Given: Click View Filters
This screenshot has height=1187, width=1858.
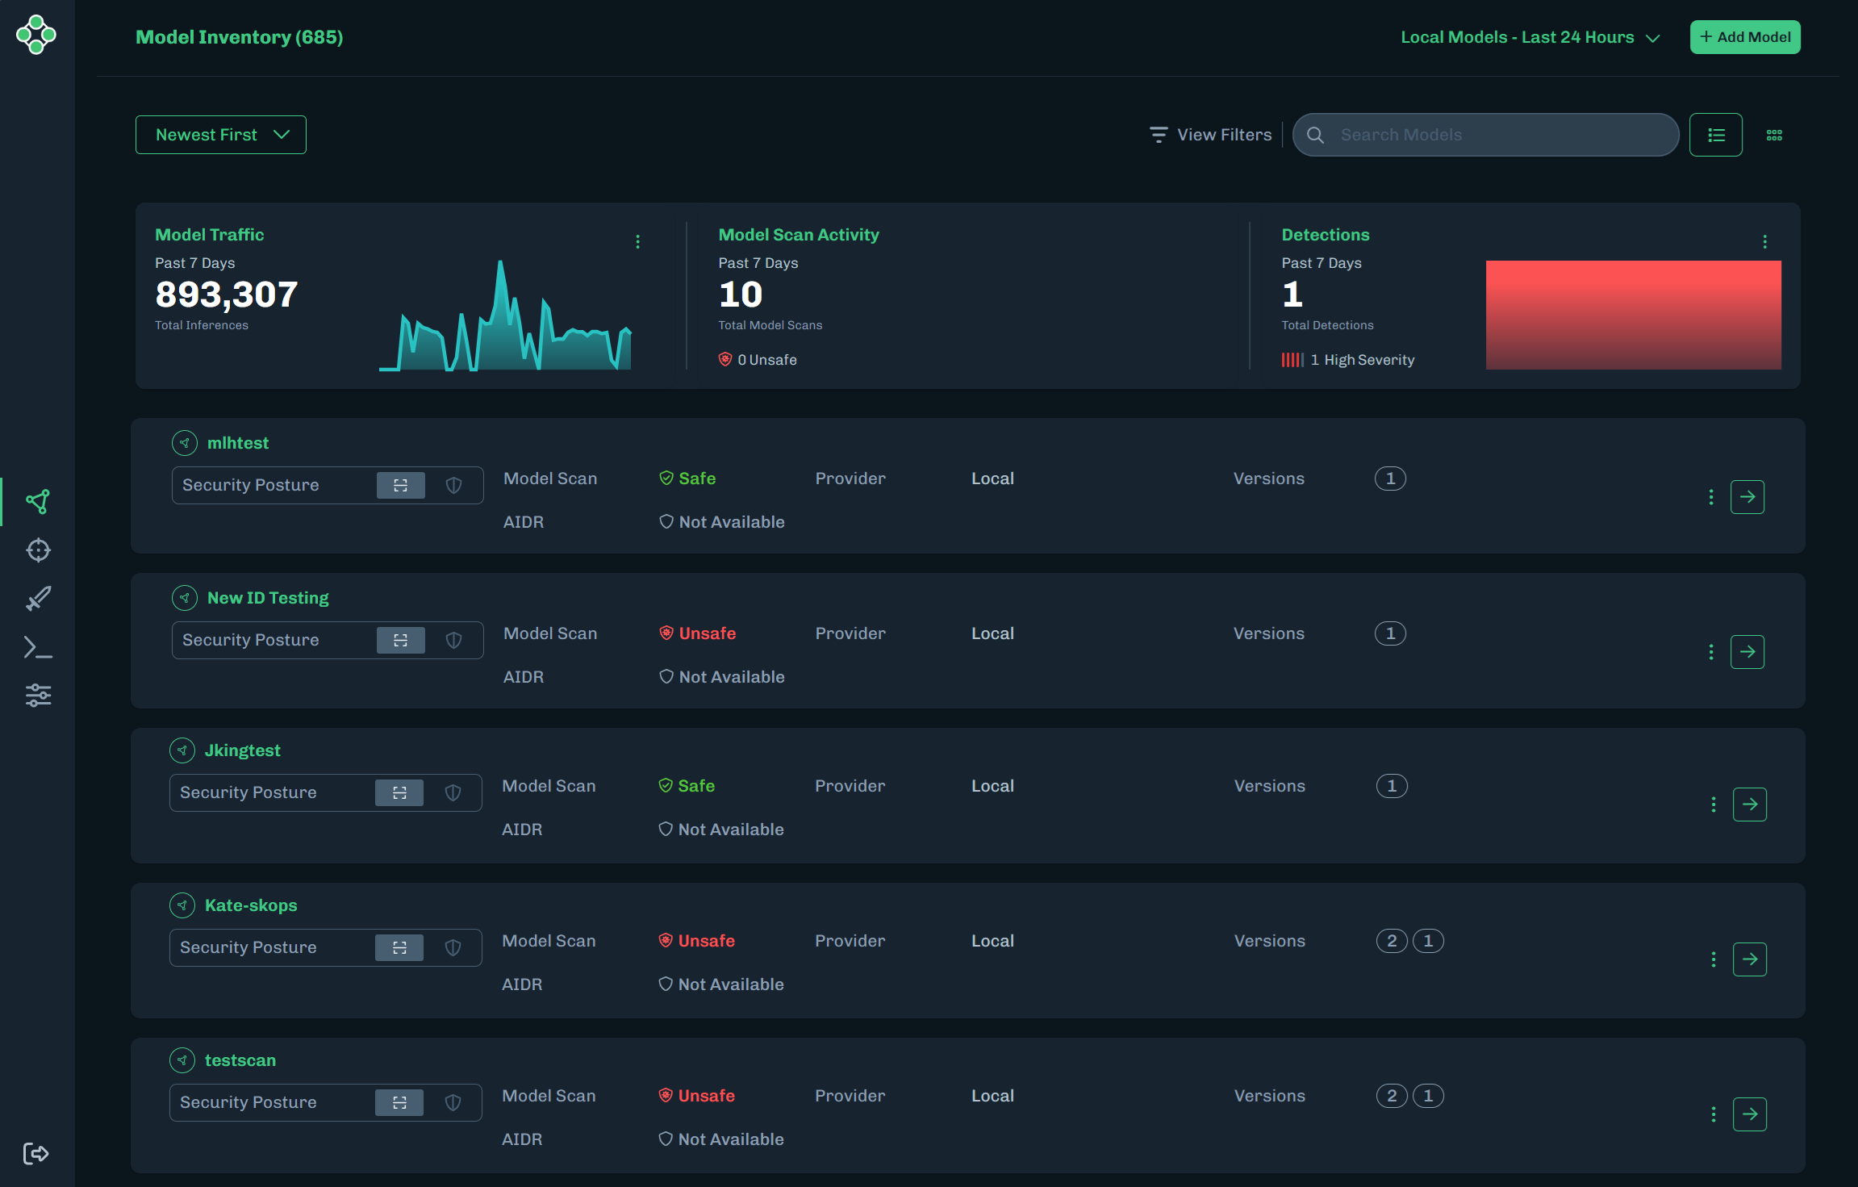Looking at the screenshot, I should pyautogui.click(x=1211, y=135).
